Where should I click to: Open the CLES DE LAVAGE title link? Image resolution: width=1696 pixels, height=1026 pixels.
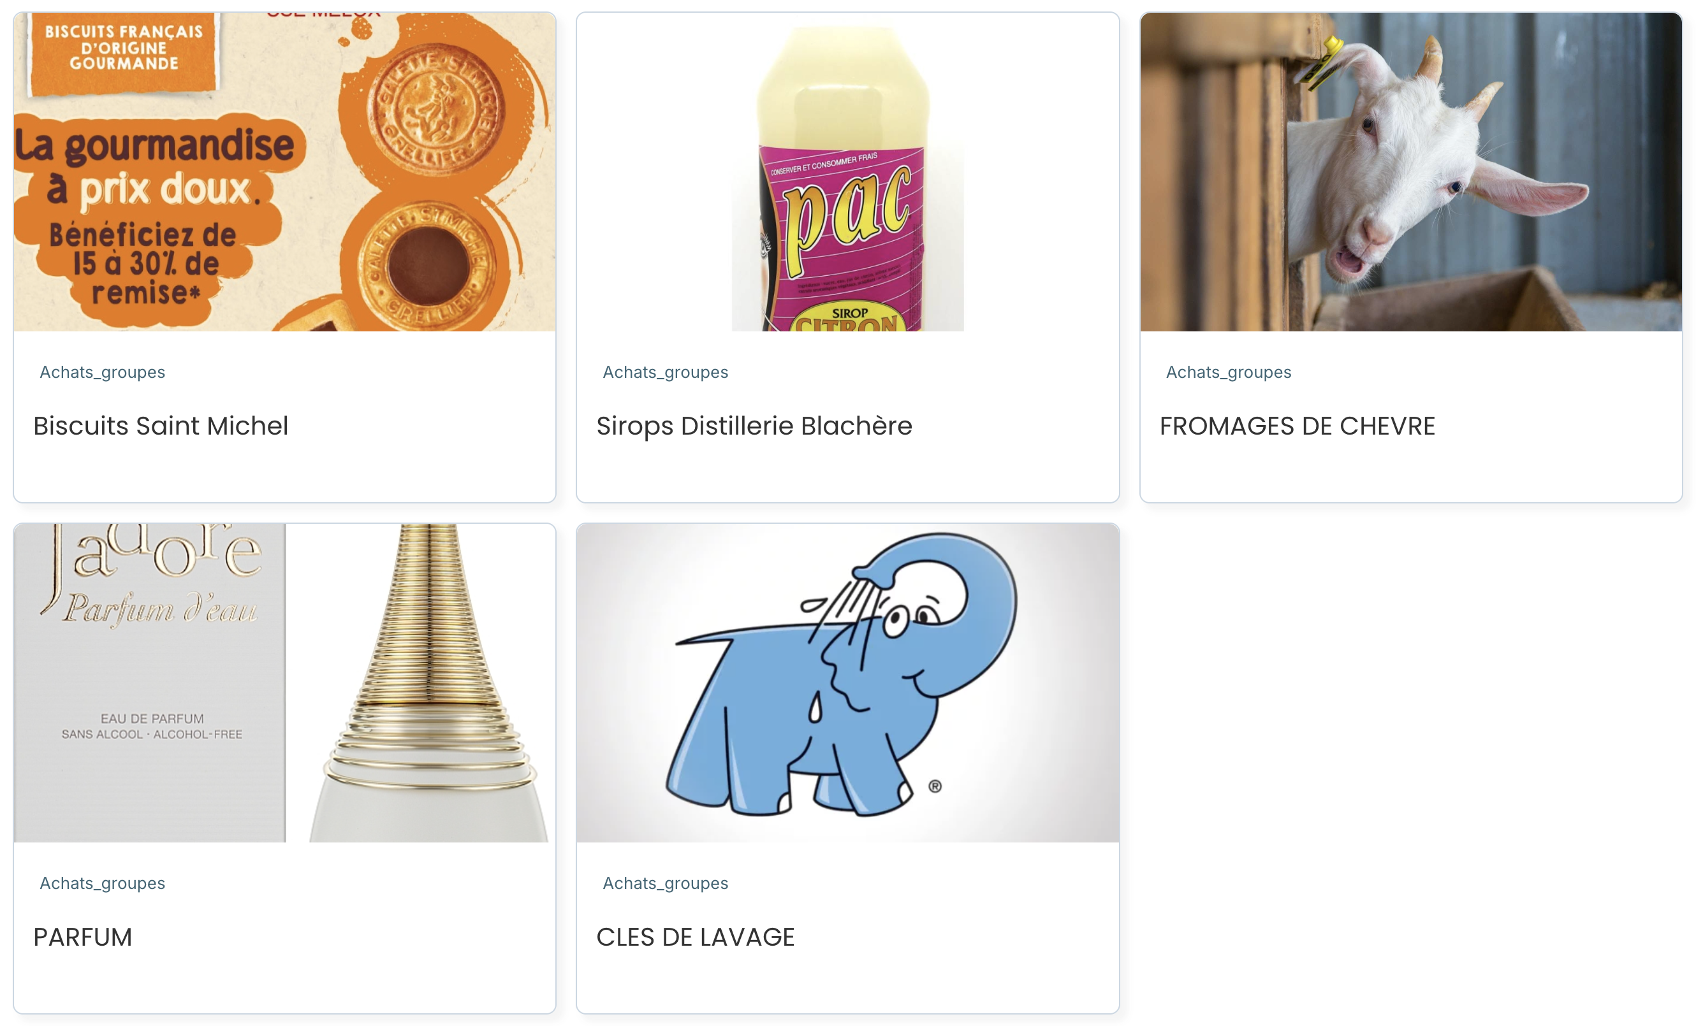[x=695, y=937]
